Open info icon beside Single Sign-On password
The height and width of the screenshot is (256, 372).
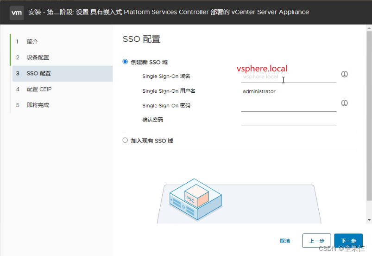click(344, 103)
